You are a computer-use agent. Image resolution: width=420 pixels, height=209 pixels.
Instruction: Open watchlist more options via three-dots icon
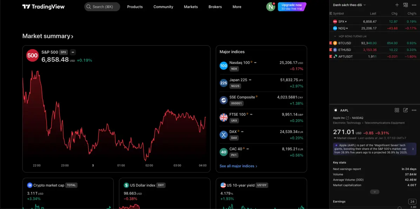pos(414,5)
